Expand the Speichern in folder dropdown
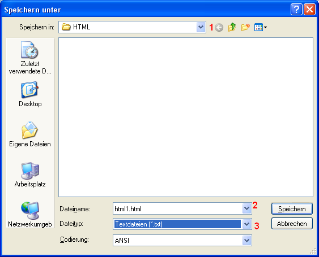The width and height of the screenshot is (319, 257). pos(201,27)
